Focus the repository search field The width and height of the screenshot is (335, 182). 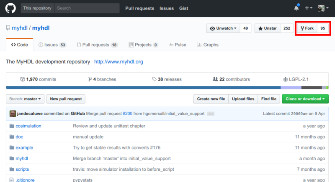87,8
